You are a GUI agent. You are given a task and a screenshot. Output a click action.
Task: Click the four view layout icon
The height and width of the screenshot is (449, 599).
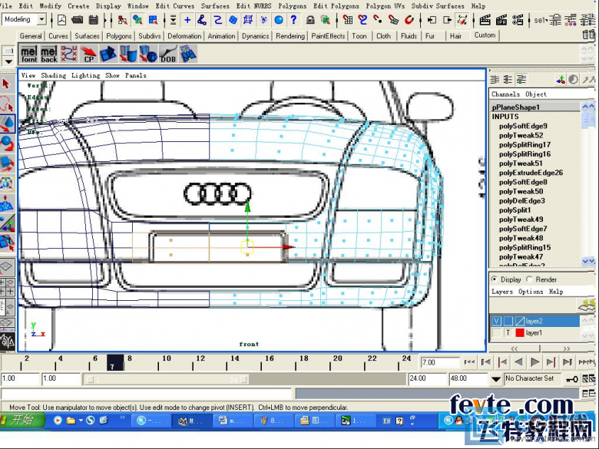(7, 287)
